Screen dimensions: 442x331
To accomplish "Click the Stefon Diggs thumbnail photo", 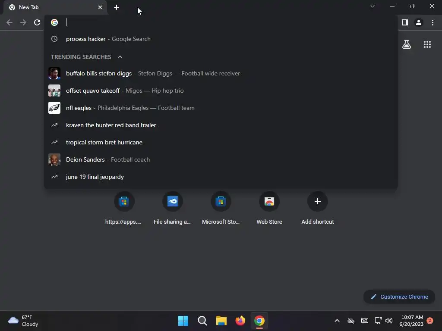I will coord(54,73).
